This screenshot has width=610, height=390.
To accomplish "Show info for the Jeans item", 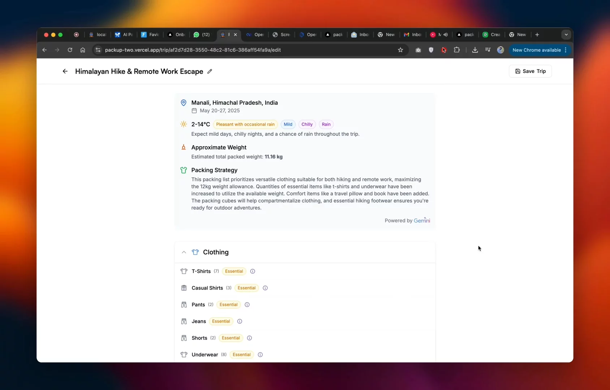I will click(240, 321).
